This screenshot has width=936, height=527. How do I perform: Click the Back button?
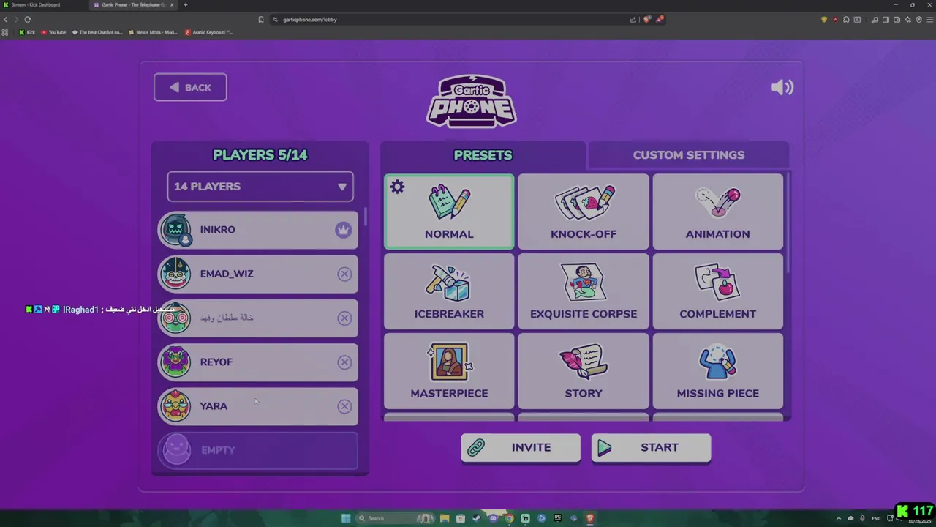tap(190, 87)
